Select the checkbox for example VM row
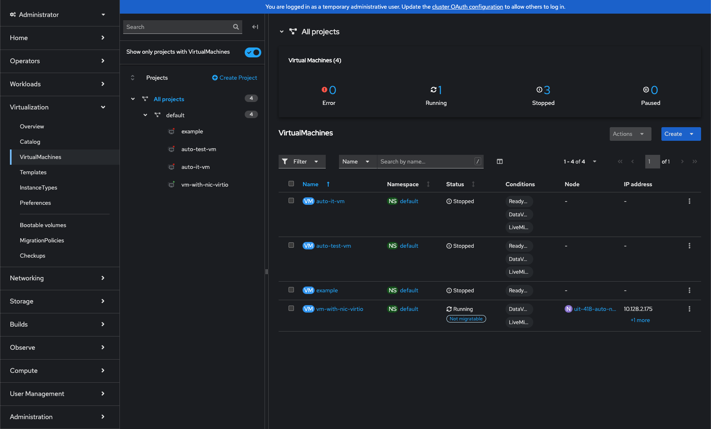Screen dimensions: 711x429 [x=291, y=290]
